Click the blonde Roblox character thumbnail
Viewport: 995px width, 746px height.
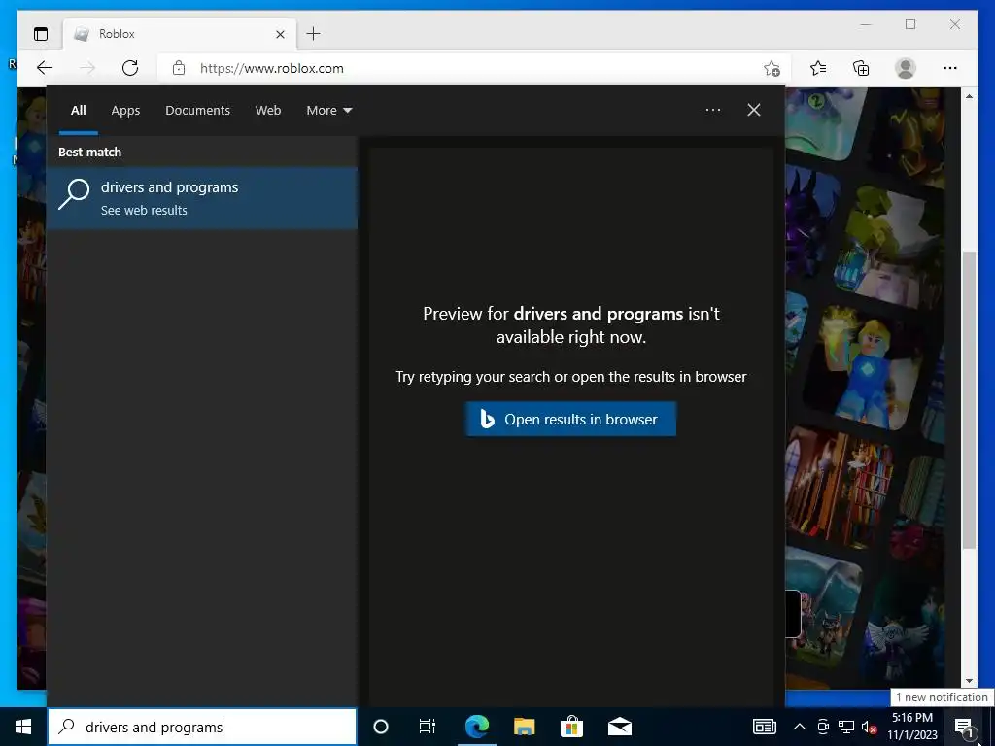[x=866, y=368]
